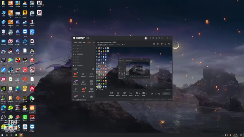
Task: Click the live preview canvas in the companion window
Action: (134, 68)
